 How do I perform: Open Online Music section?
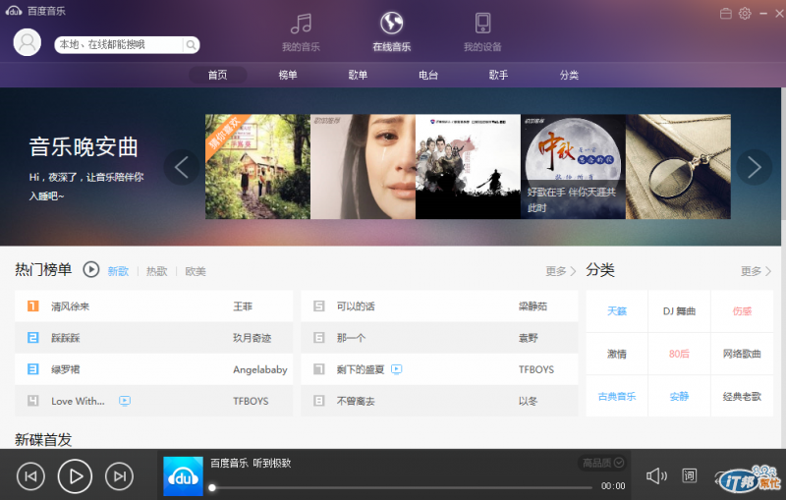click(x=391, y=32)
